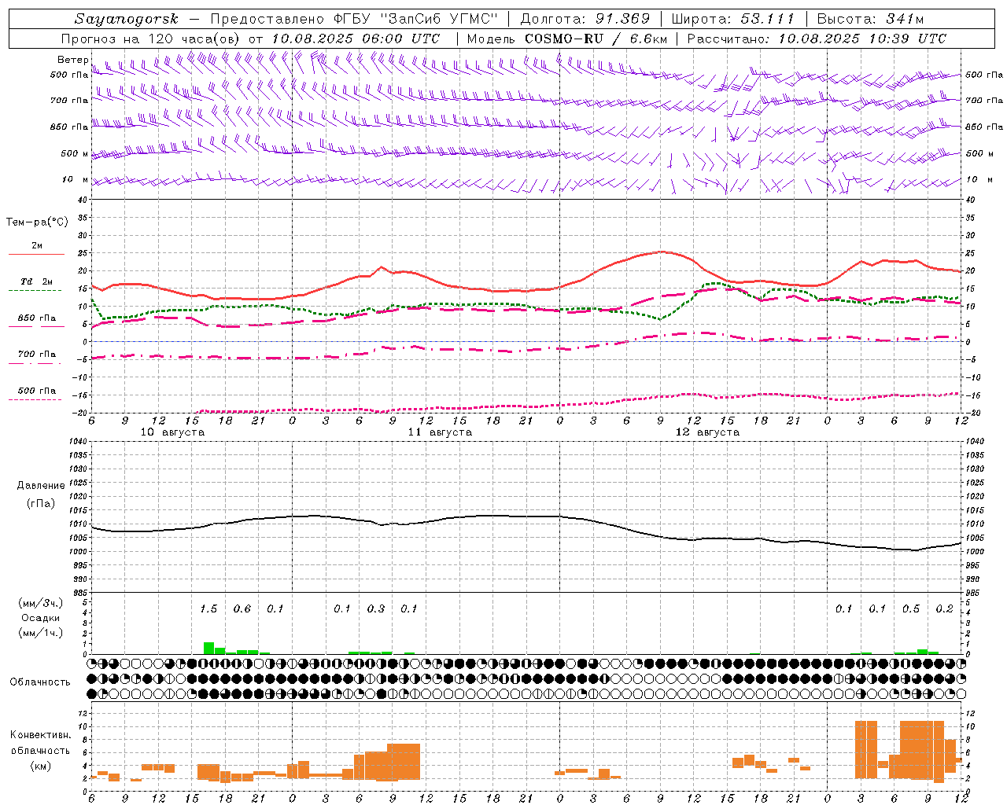Select the '2м' temperature legend entry
Viewport: 1007px width, 805px height.
click(37, 246)
